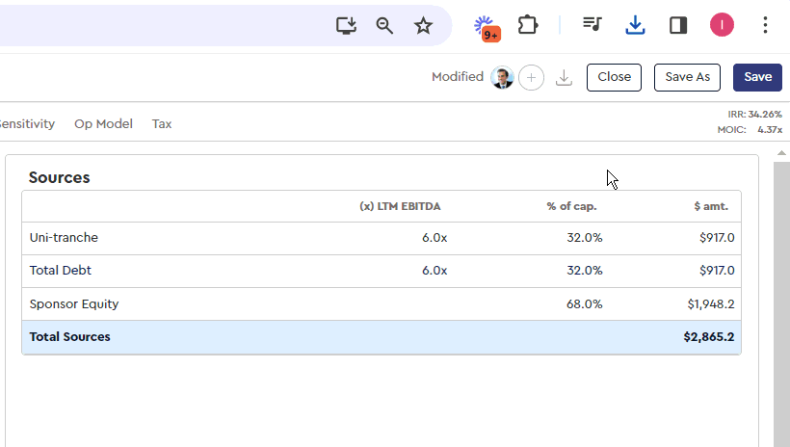Open the Chrome profile avatar
This screenshot has height=447, width=790.
pyautogui.click(x=722, y=25)
